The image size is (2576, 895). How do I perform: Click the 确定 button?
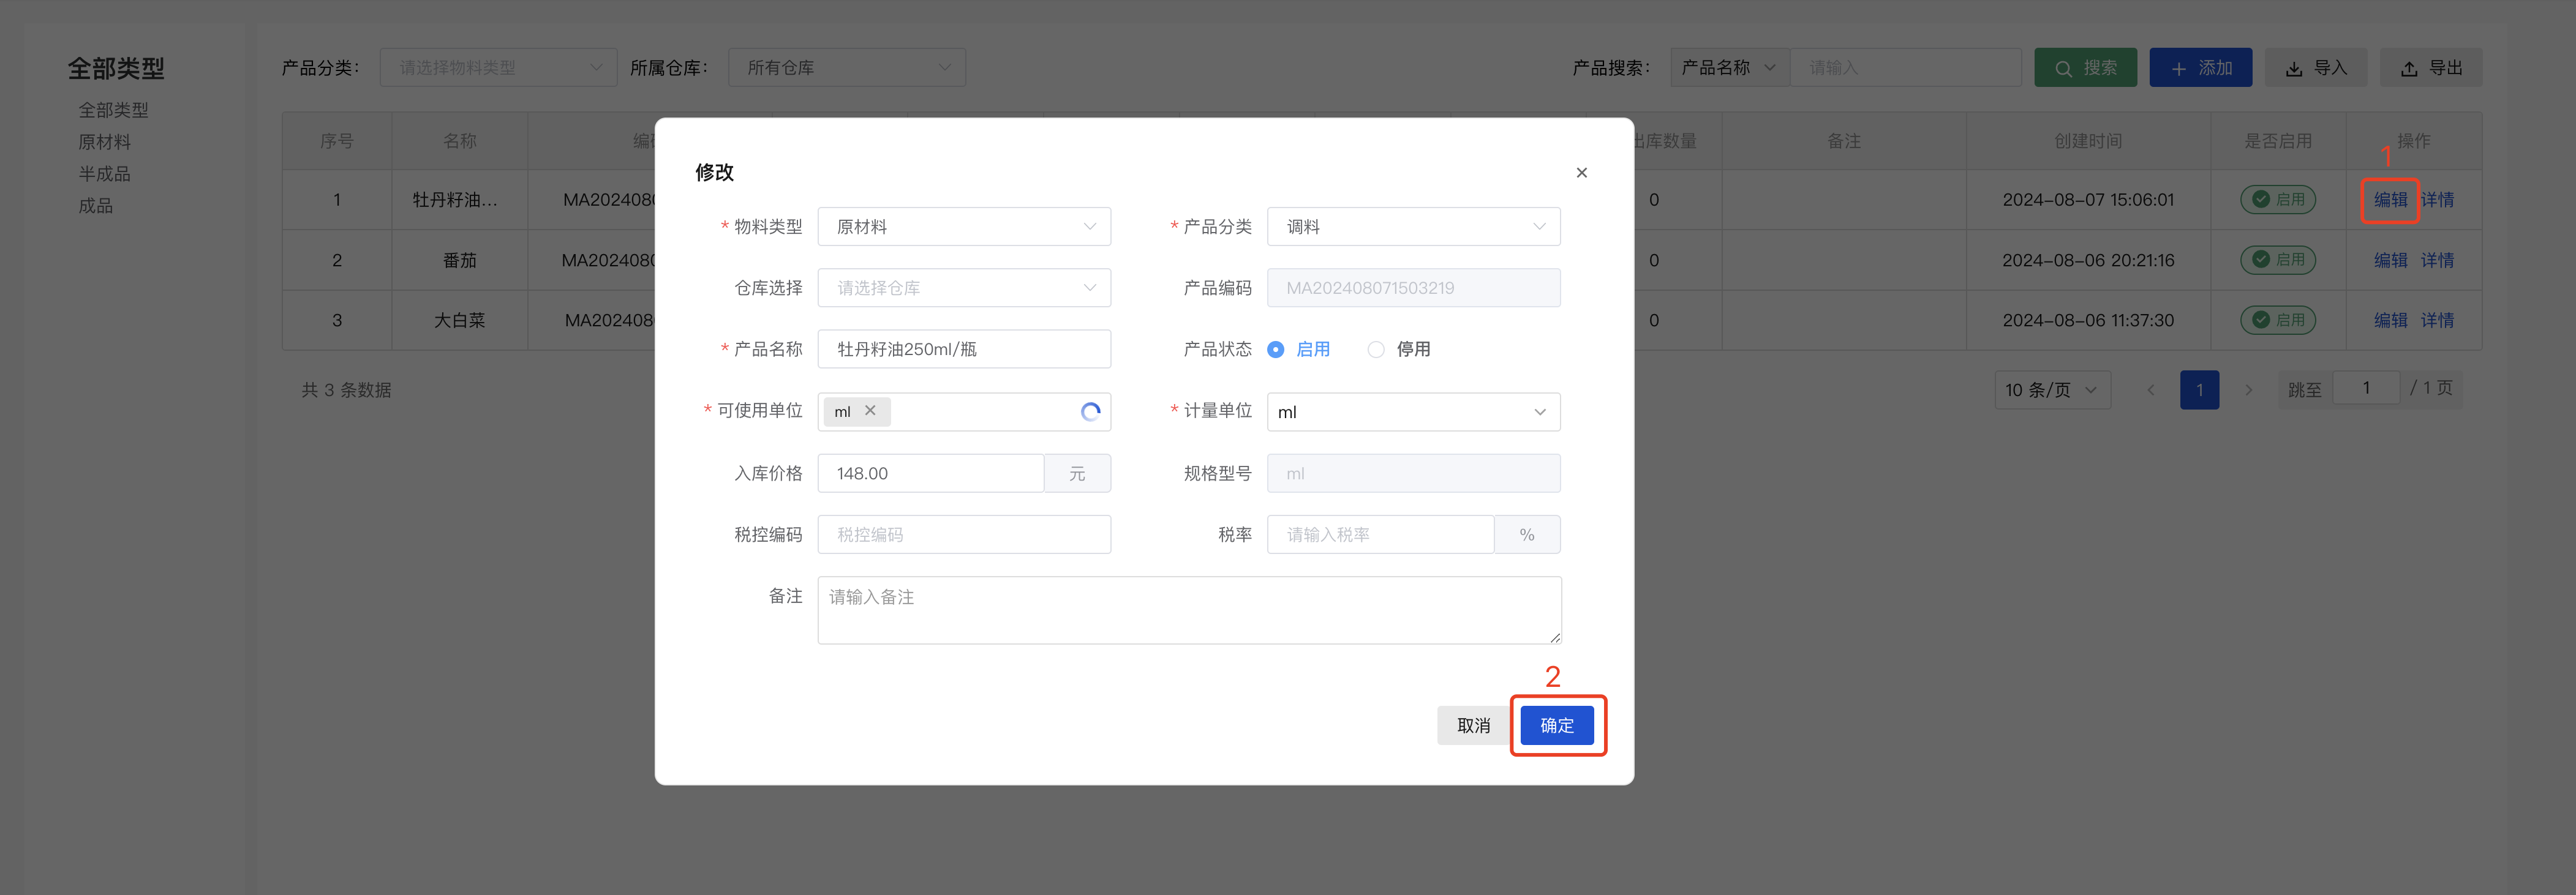[x=1556, y=725]
